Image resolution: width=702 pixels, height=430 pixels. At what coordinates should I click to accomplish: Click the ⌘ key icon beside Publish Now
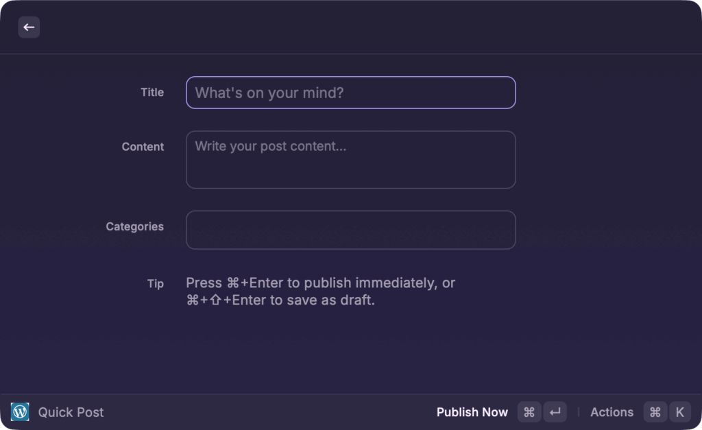pyautogui.click(x=529, y=411)
